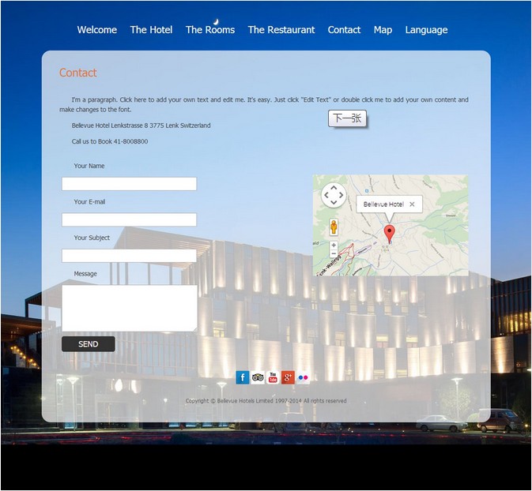Click the red map location pin
Viewport: 532px width, 491px height.
click(x=389, y=233)
